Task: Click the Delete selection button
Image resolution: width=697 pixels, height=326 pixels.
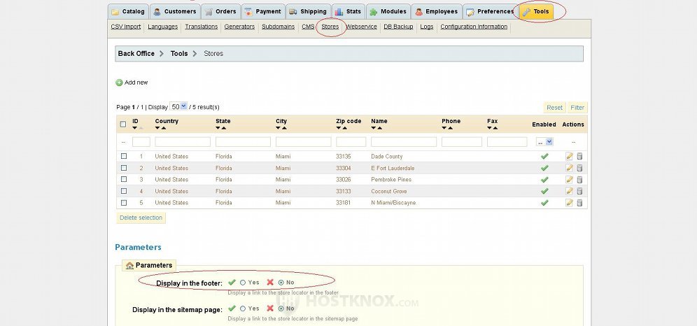Action: coord(141,218)
